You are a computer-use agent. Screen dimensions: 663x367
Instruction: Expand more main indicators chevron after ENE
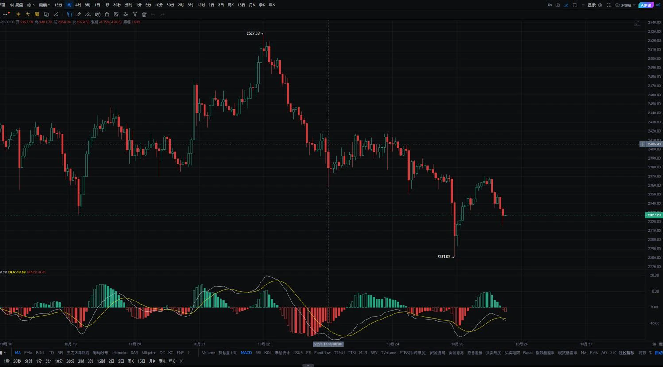[189, 353]
